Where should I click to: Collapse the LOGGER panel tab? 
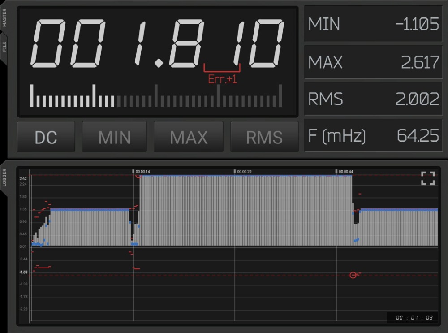coord(4,177)
